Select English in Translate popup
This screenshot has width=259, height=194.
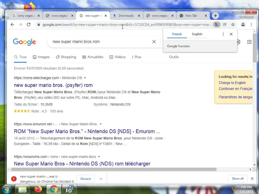coord(197,34)
